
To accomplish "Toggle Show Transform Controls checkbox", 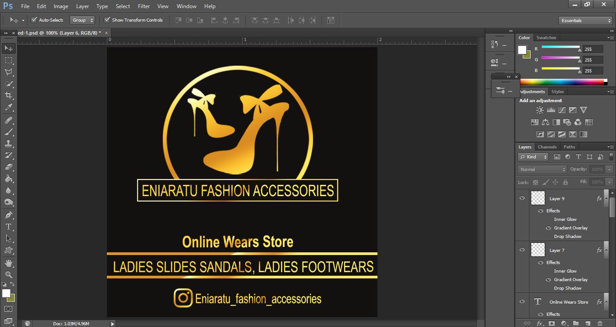I will coord(107,20).
